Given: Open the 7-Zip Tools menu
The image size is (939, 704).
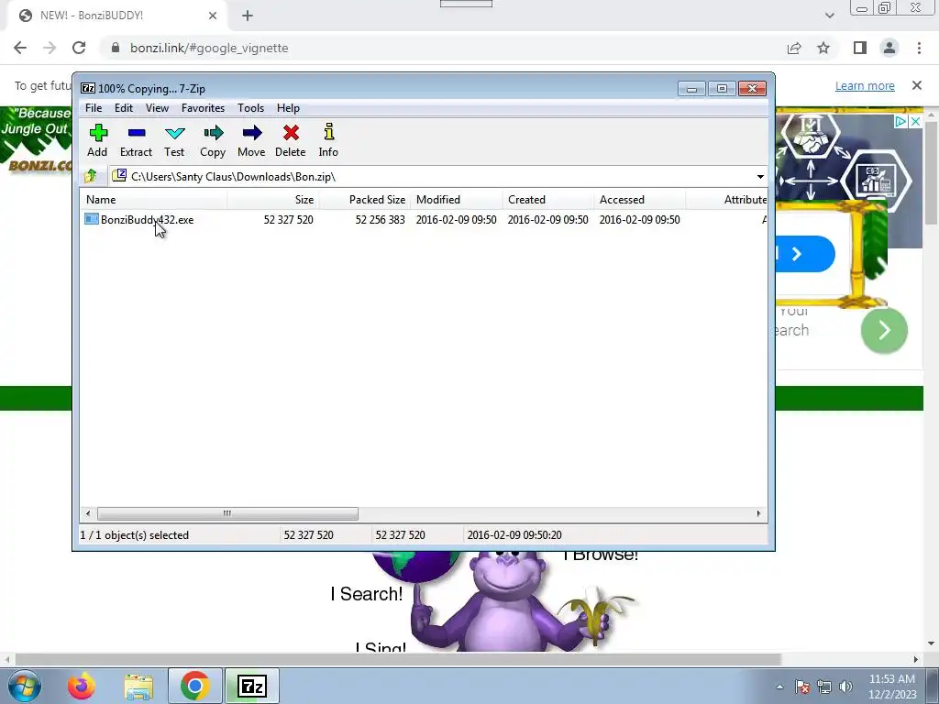Looking at the screenshot, I should pos(250,108).
